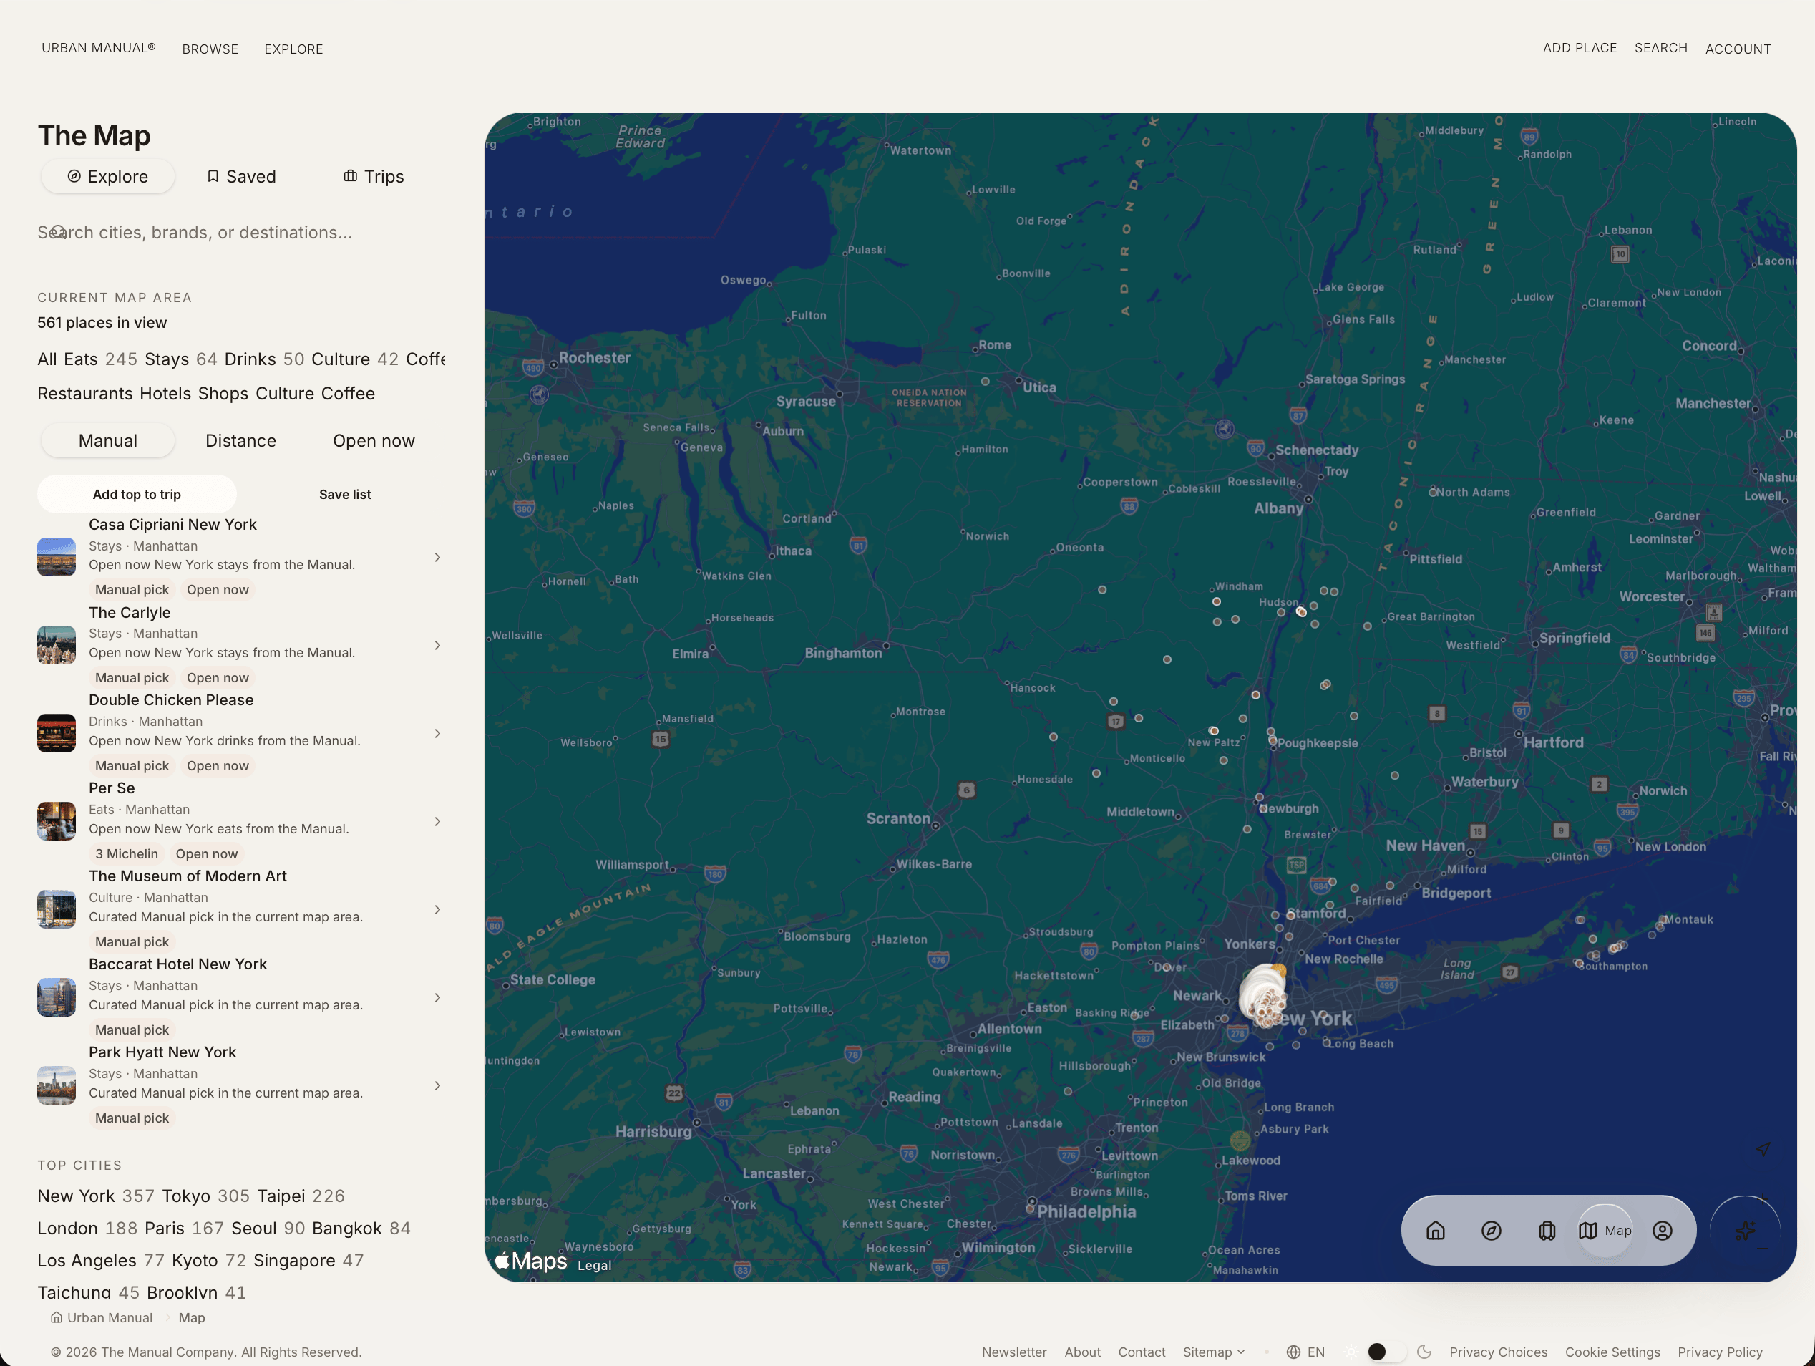
Task: Filter places by Drinks category
Action: 264,359
